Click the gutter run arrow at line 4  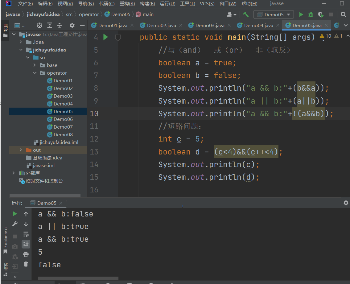[x=105, y=37]
